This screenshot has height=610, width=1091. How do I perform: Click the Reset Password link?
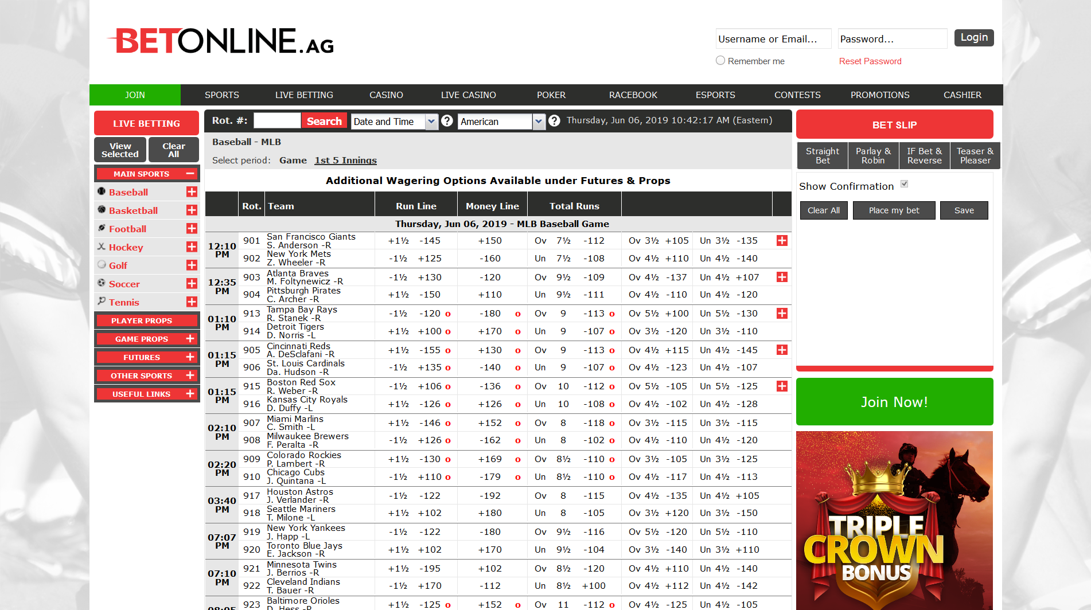870,61
